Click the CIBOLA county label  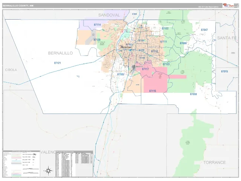click(x=11, y=70)
